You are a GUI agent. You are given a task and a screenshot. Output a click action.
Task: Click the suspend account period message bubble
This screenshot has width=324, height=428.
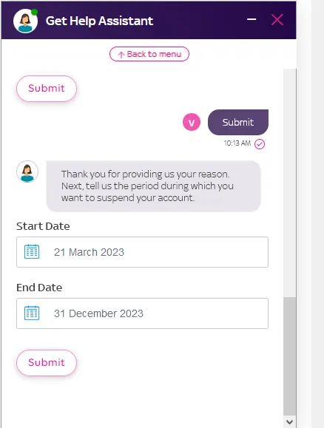click(x=153, y=186)
